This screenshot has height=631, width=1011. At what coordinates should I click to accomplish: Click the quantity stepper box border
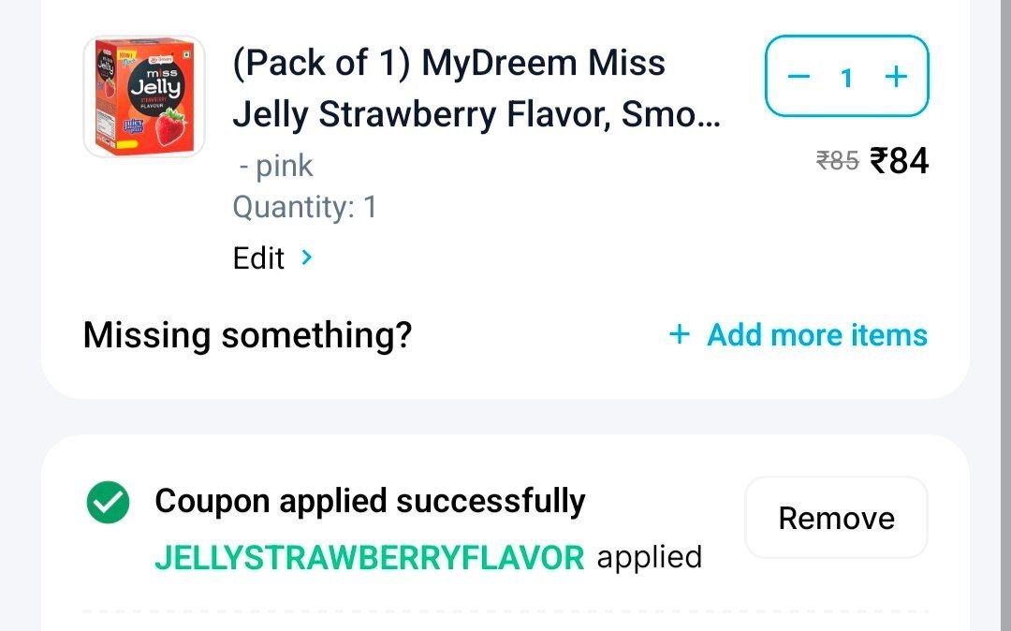[x=846, y=37]
